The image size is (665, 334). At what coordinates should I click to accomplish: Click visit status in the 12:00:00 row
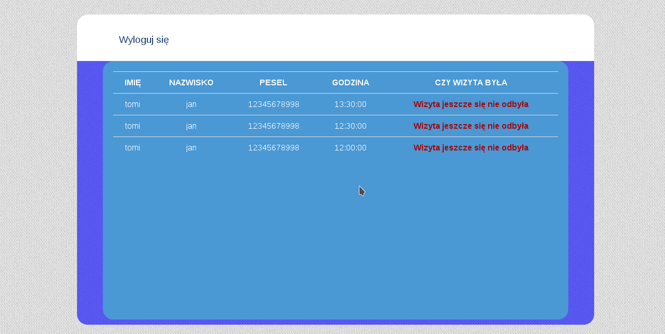pos(471,148)
